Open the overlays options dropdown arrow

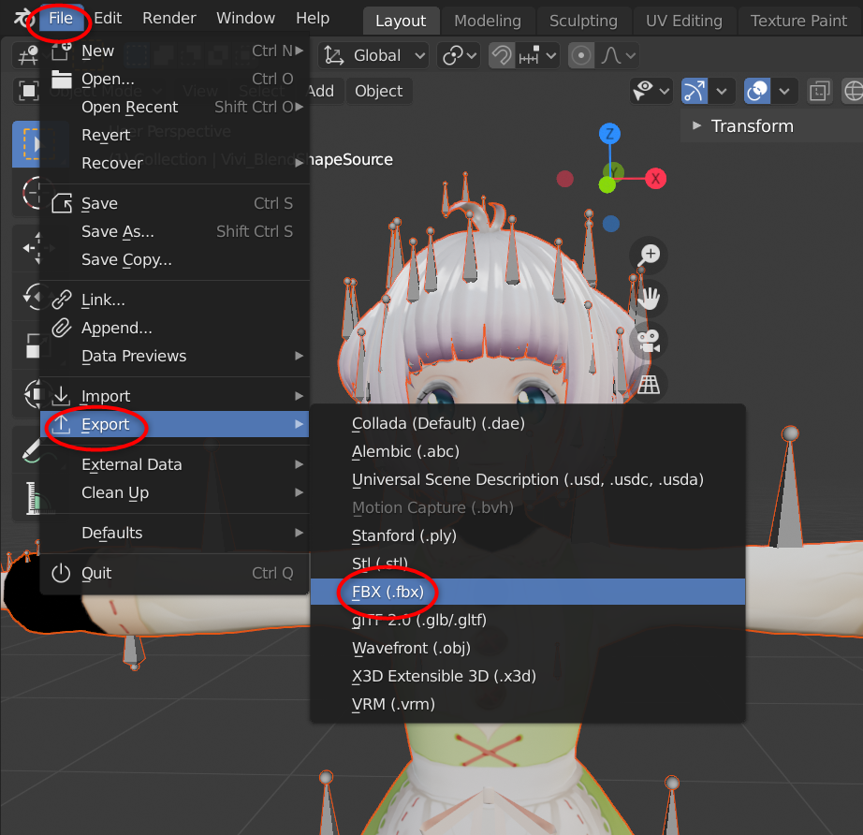pyautogui.click(x=785, y=91)
